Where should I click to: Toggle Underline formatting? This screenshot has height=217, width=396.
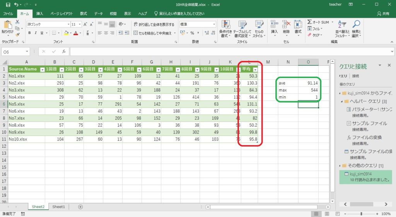[42, 33]
